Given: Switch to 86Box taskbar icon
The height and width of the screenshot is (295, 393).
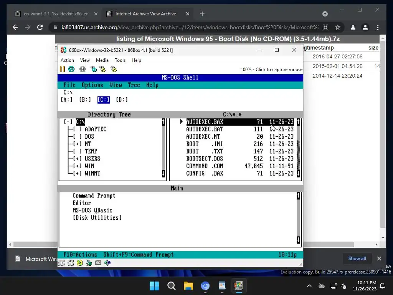Looking at the screenshot, I should [239, 286].
